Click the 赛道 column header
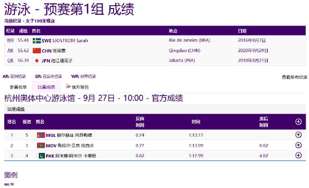The height and width of the screenshot is (188, 309). pos(27,122)
